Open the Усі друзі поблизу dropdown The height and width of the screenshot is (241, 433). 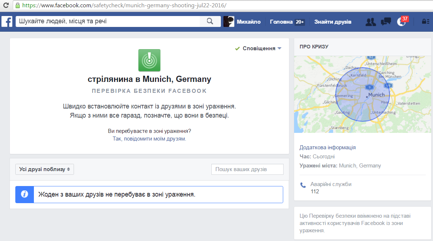click(x=44, y=169)
